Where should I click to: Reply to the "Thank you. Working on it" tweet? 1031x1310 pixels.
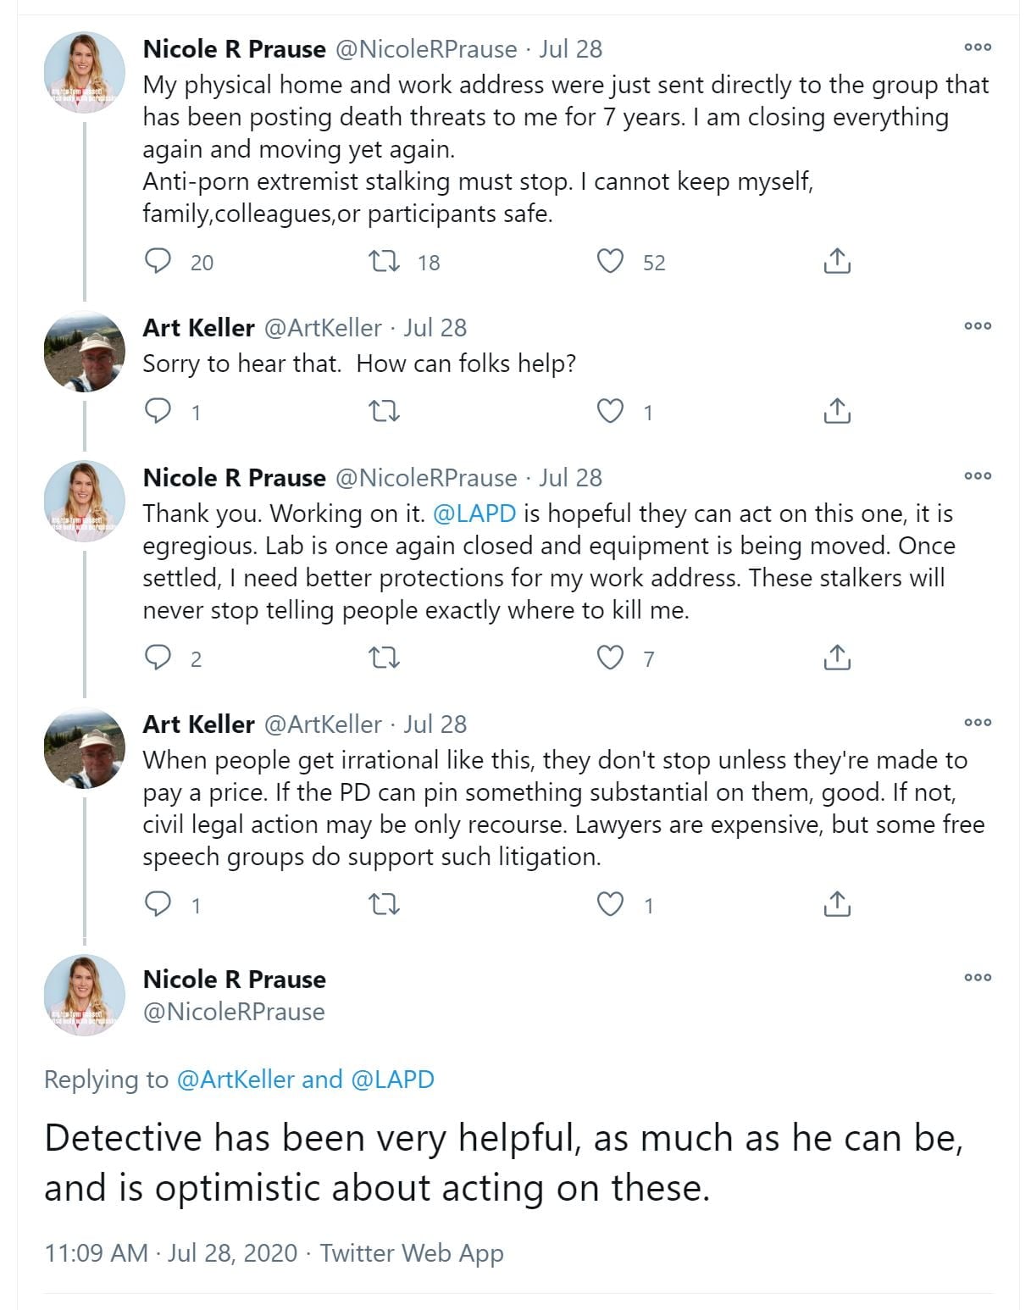pos(158,658)
